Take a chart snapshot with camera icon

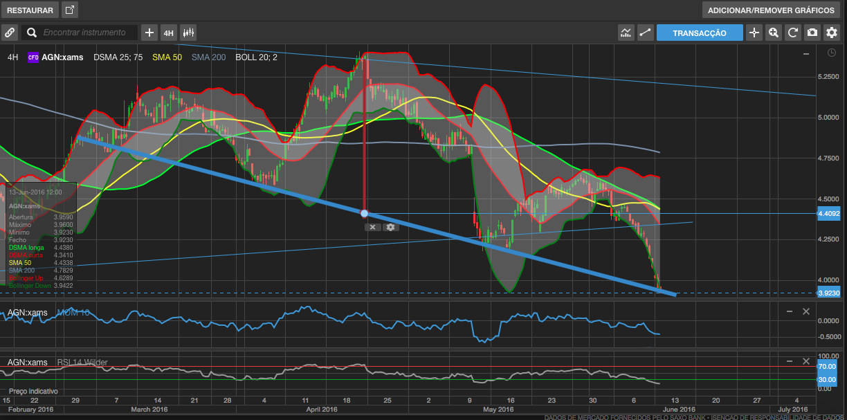pyautogui.click(x=812, y=33)
